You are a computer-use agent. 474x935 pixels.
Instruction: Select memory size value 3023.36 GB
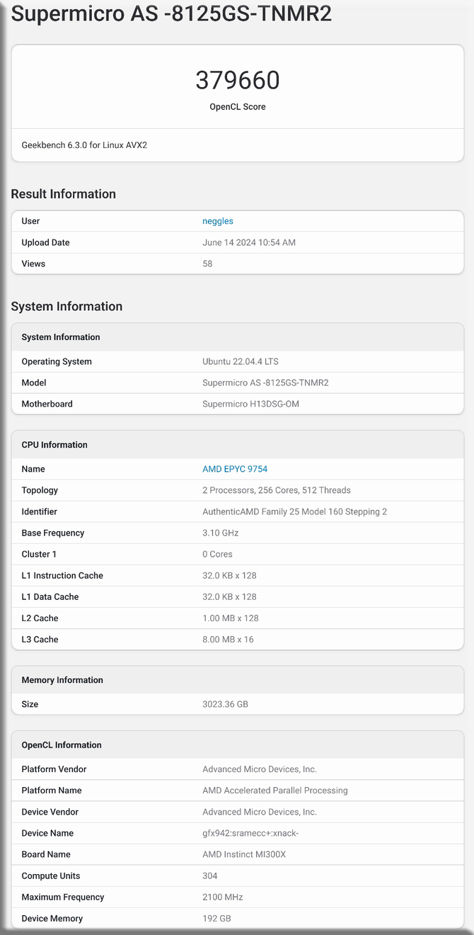226,704
